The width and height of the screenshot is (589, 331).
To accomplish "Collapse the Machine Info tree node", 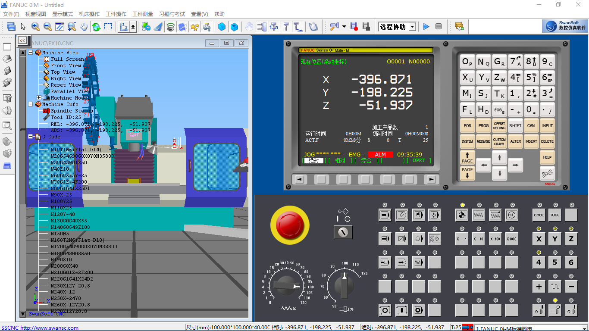I will coord(31,104).
